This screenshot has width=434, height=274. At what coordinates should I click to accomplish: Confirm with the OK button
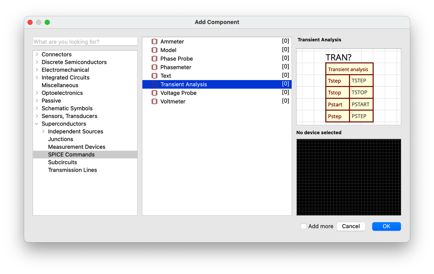(x=386, y=226)
